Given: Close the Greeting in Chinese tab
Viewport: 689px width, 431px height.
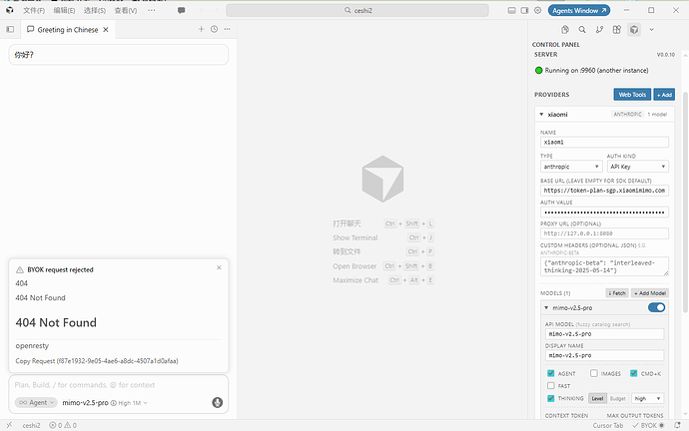Looking at the screenshot, I should 106,29.
